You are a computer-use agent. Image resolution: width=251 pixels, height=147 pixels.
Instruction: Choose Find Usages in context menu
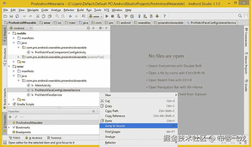pos(138,132)
